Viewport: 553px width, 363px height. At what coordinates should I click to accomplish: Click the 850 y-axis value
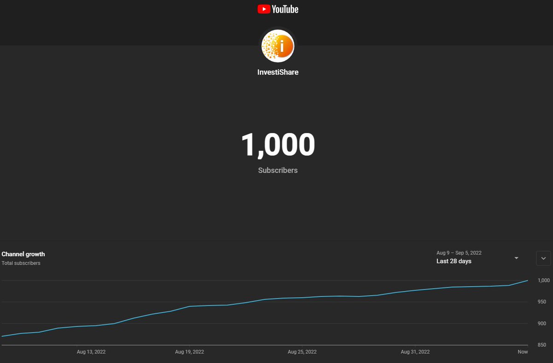(x=542, y=345)
